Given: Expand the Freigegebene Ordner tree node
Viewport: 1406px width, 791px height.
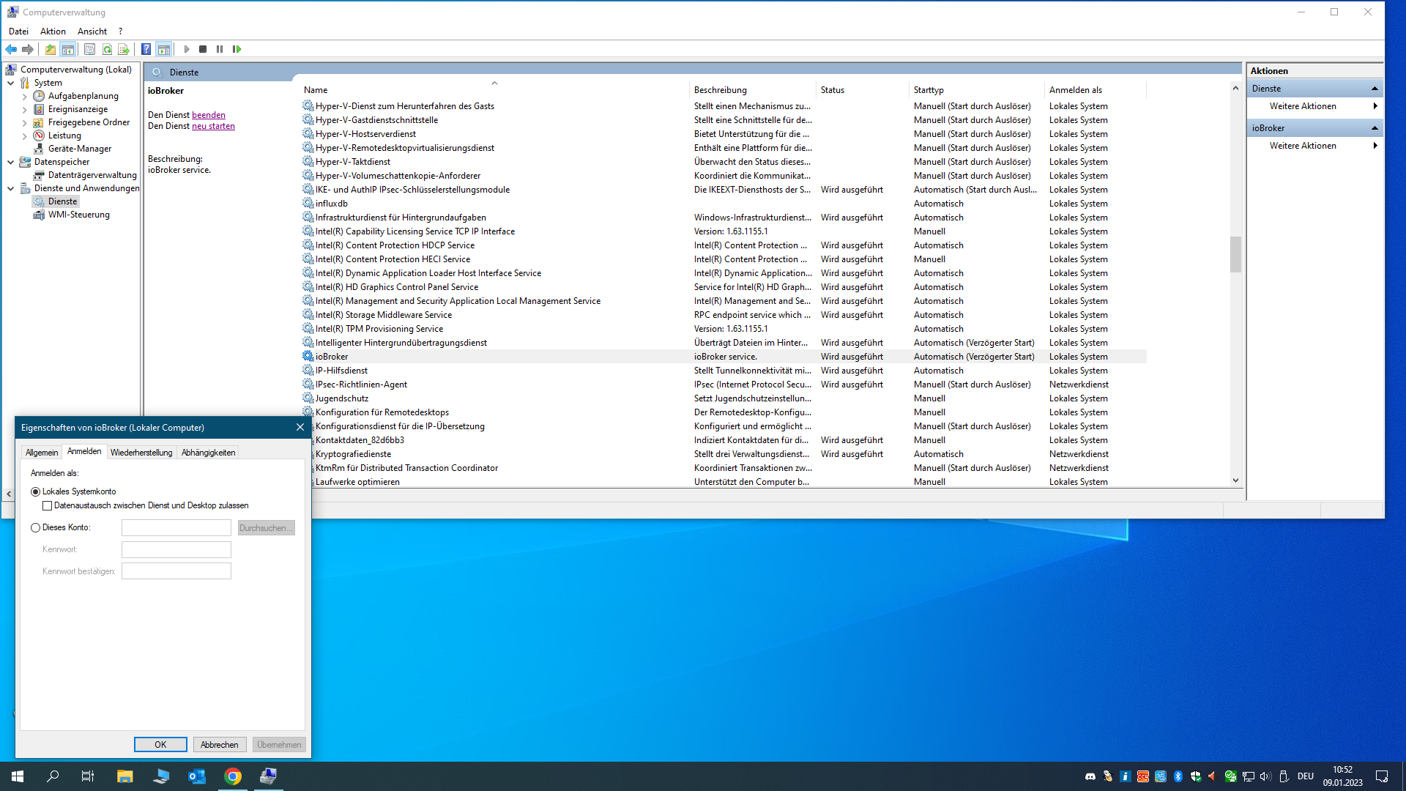Looking at the screenshot, I should pos(25,122).
